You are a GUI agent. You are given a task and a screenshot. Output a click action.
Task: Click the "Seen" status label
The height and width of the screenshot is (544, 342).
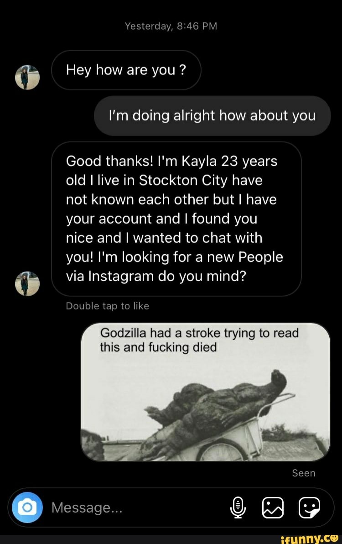tap(303, 473)
